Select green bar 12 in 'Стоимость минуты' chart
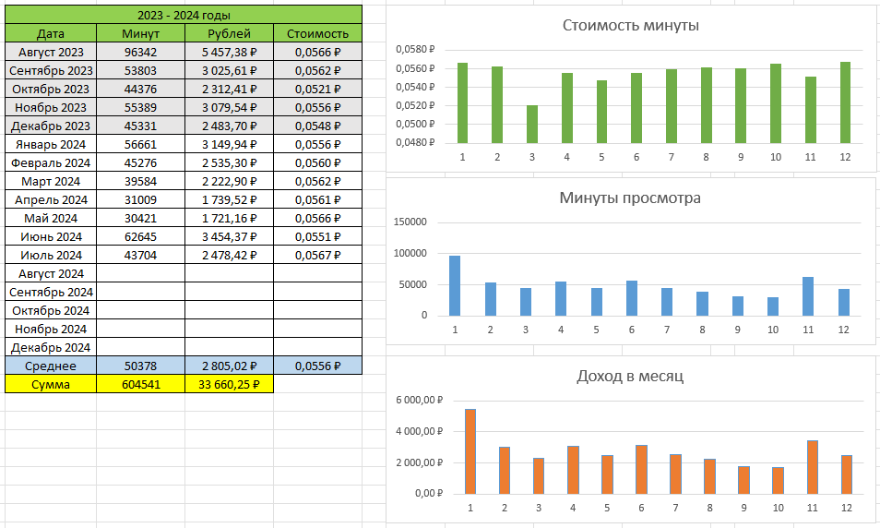The image size is (880, 528). [845, 102]
